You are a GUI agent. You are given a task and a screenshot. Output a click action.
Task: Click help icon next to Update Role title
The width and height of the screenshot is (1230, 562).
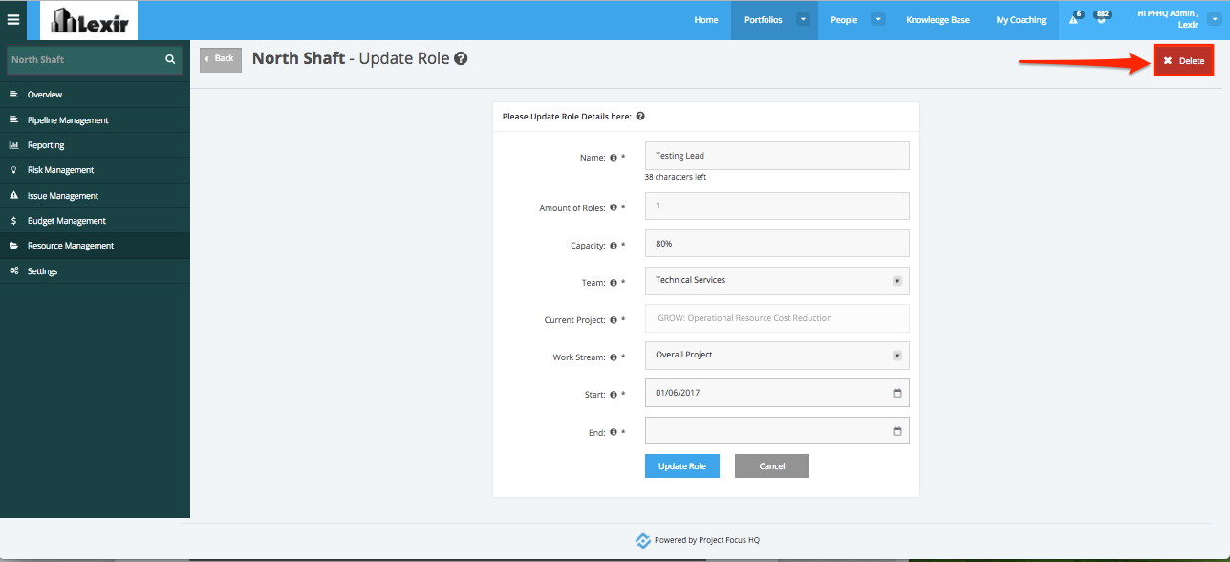[x=461, y=58]
